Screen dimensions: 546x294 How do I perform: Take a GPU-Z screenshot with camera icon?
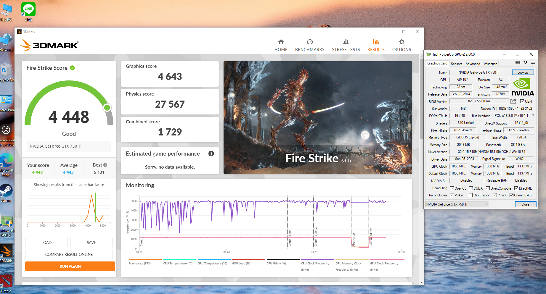518,62
